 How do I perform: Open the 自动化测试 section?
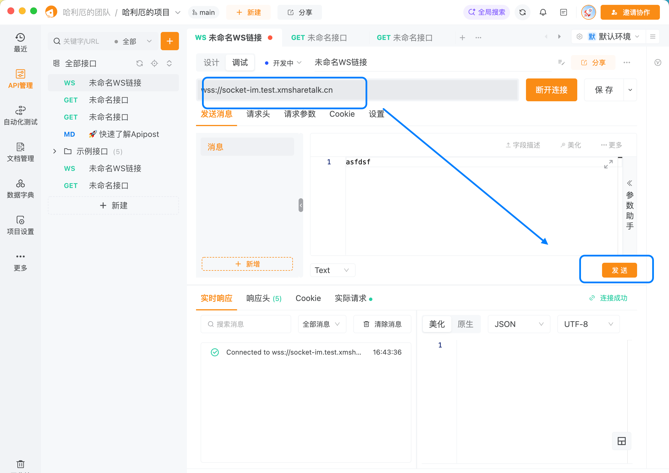point(20,115)
